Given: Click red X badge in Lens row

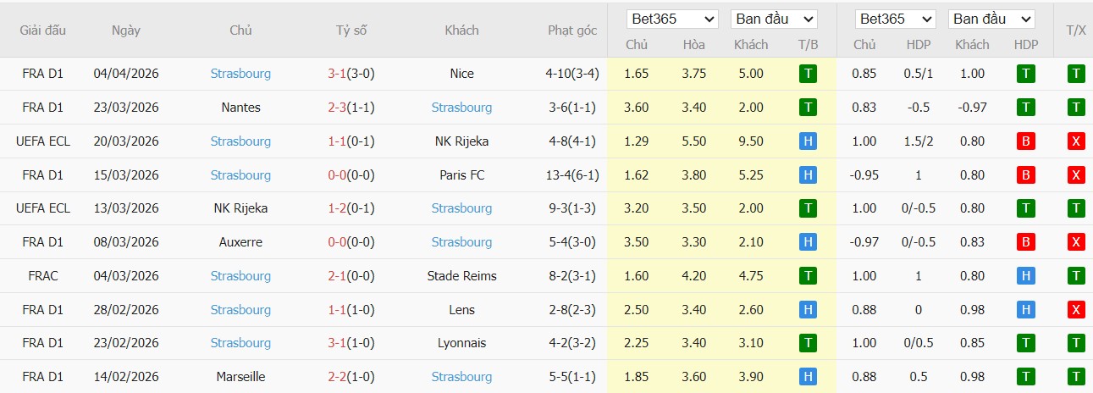Looking at the screenshot, I should tap(1076, 310).
